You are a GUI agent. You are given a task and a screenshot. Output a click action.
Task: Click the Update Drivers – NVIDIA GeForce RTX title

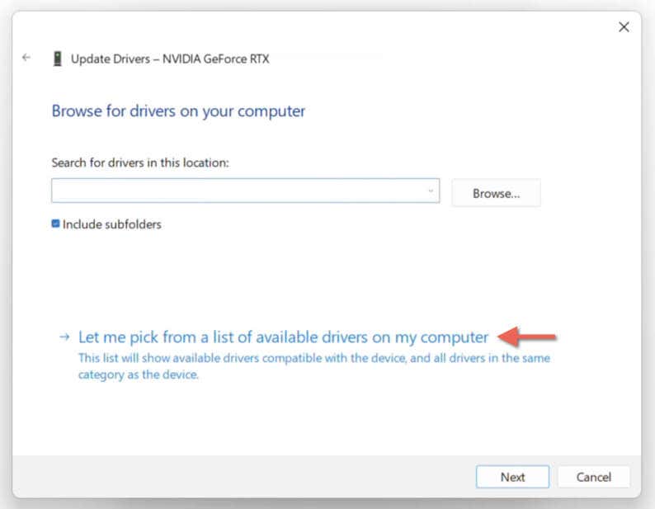pos(170,59)
